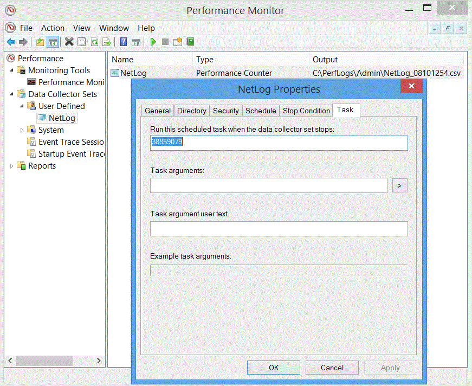Screen dimensions: 472x386
Task: Click the Cancel button
Action: (332, 368)
